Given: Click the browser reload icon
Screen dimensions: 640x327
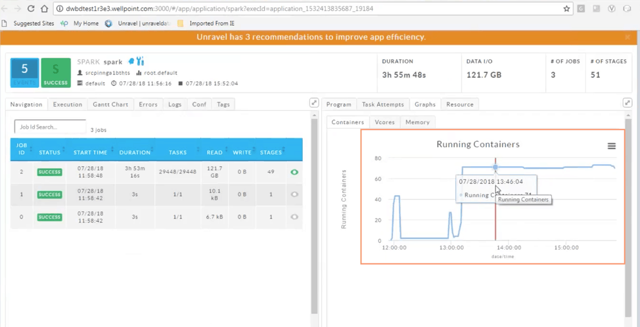Looking at the screenshot, I should tap(31, 8).
